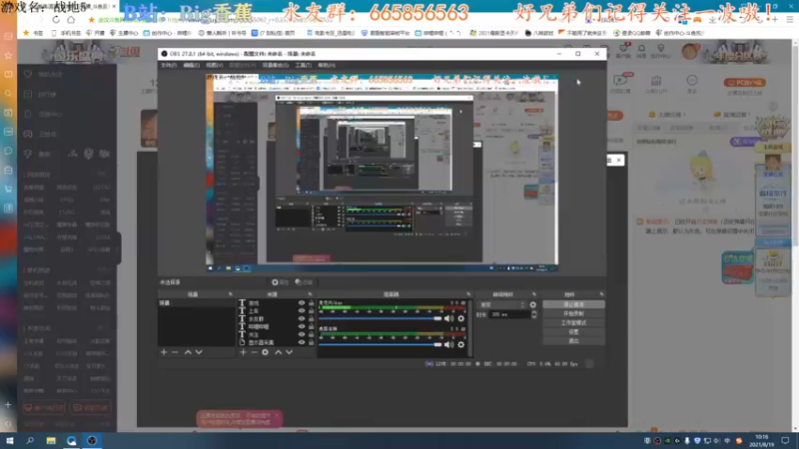Toggle lock on the 显示器采集 source

311,342
